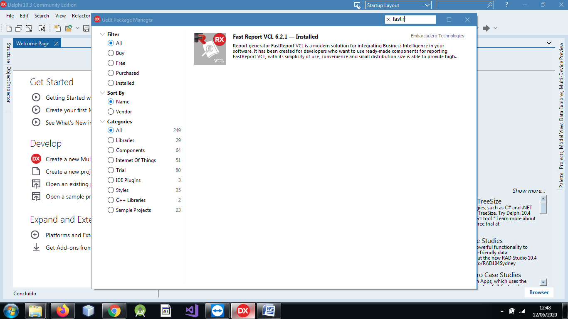Screen dimensions: 568x319
Task: Click Create a new project link
Action: (x=68, y=172)
